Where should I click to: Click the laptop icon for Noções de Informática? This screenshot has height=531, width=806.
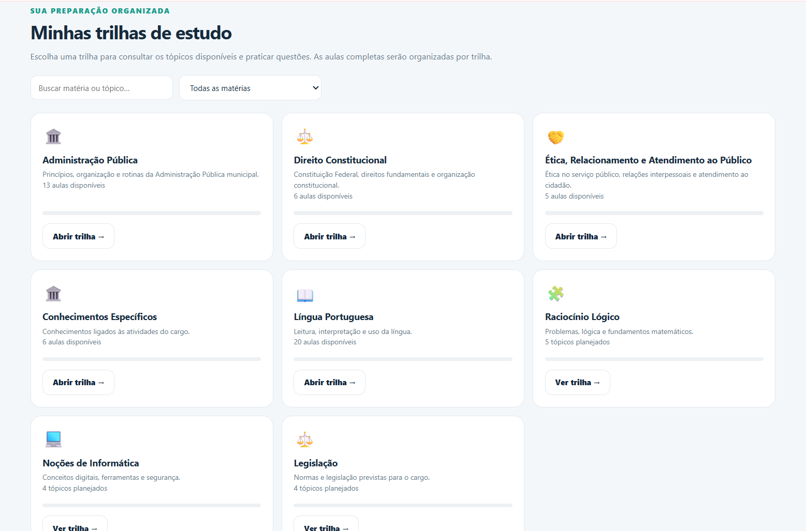pyautogui.click(x=53, y=439)
